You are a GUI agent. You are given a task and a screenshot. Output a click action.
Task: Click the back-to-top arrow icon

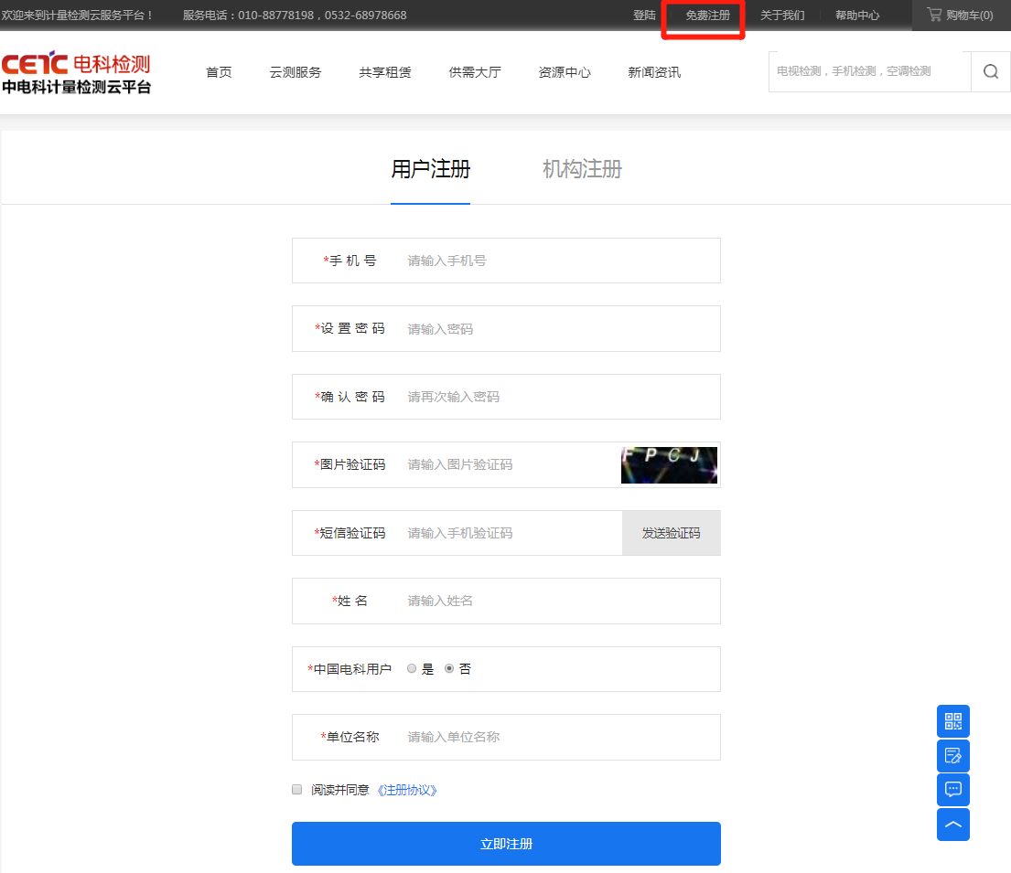pyautogui.click(x=952, y=825)
